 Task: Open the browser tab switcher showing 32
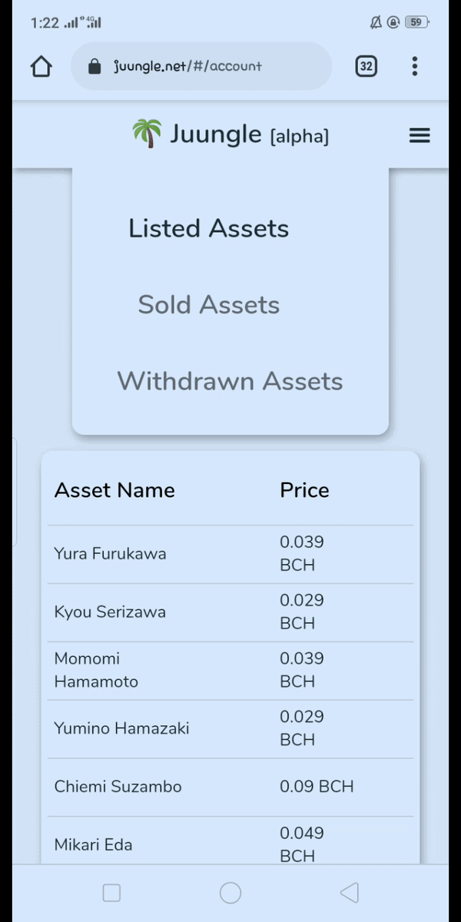click(366, 66)
